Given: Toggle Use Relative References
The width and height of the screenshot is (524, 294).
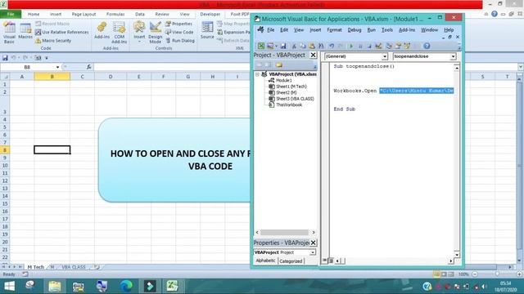Looking at the screenshot, I should (x=62, y=32).
